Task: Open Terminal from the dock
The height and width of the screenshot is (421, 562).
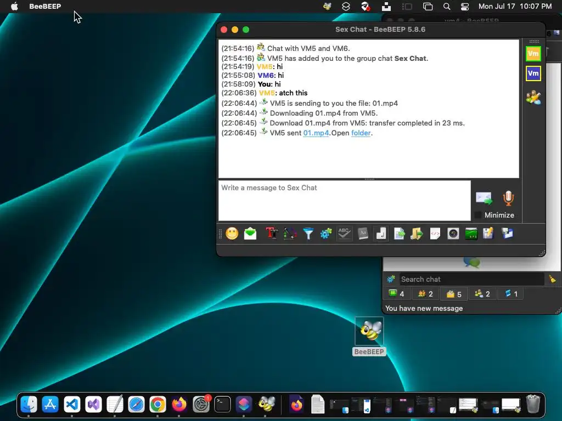Action: pos(222,405)
